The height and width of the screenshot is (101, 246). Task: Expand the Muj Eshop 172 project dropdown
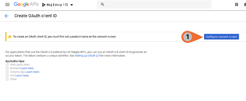pos(72,5)
